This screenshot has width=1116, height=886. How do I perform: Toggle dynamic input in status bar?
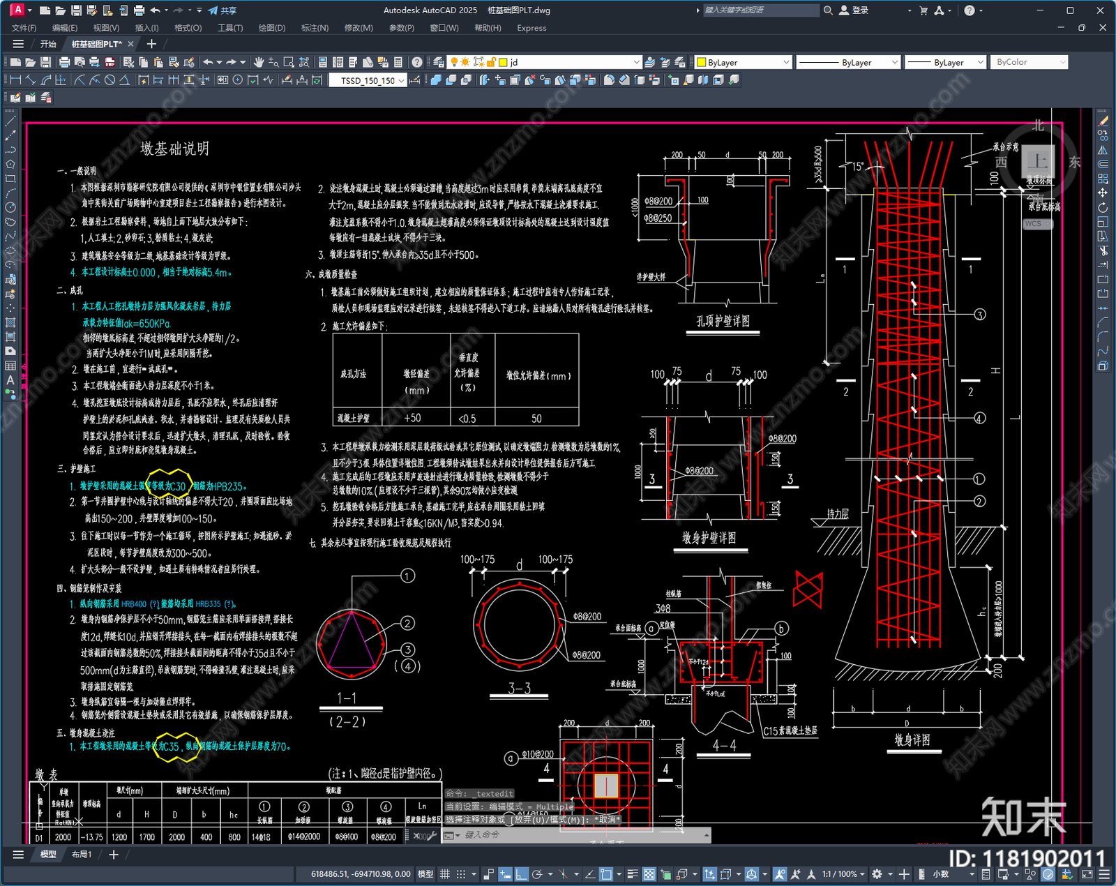click(504, 874)
